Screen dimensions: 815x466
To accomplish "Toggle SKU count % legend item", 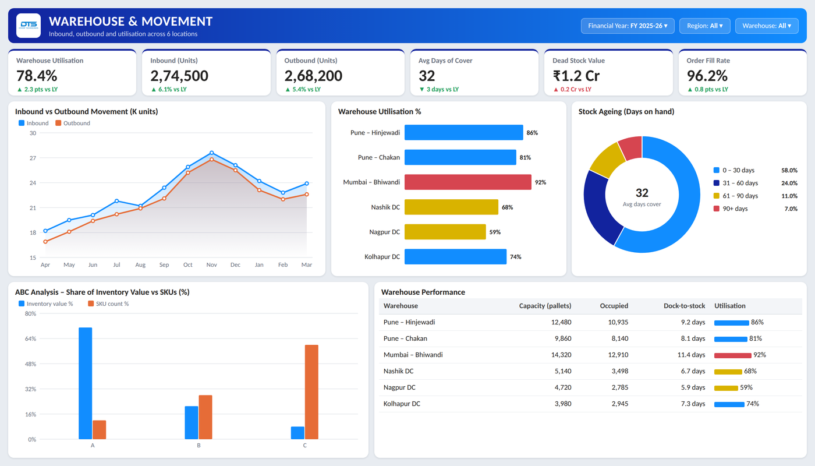I will tap(108, 304).
